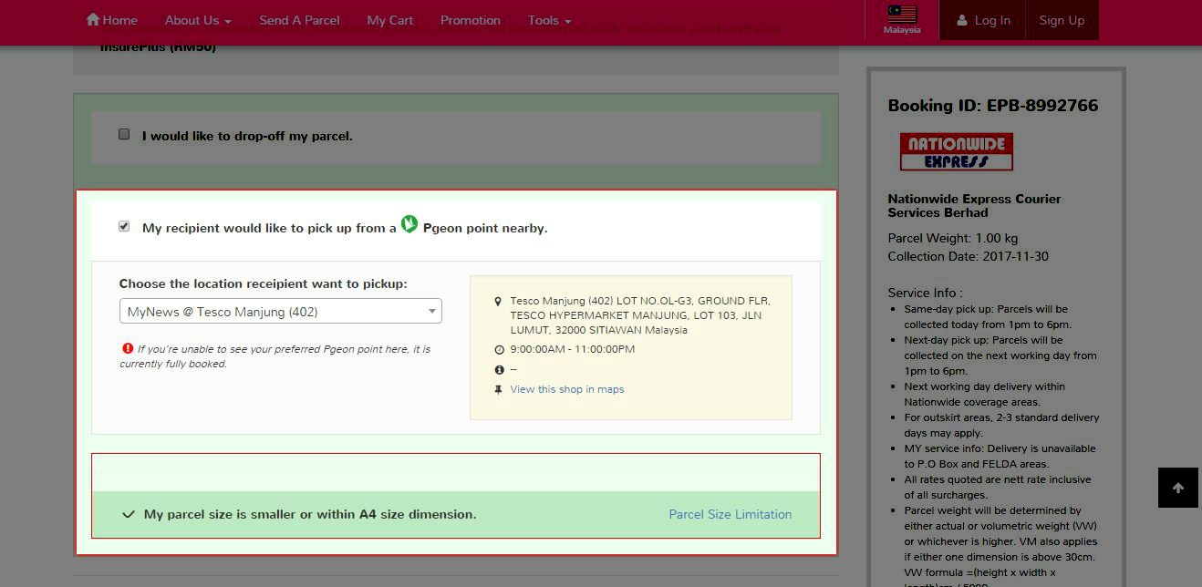Expand the About Us menu
The image size is (1202, 587).
[198, 20]
